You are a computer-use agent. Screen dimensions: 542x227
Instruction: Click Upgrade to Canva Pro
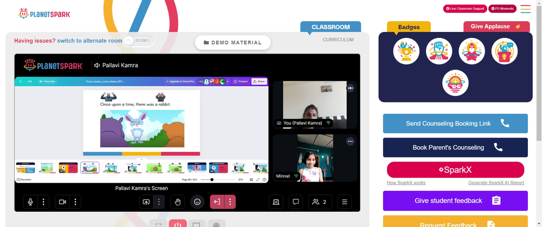click(180, 82)
